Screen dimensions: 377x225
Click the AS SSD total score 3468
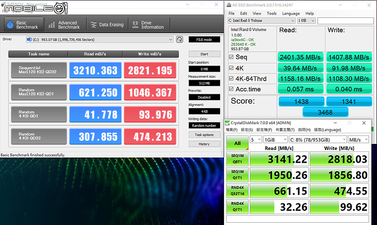click(x=325, y=112)
